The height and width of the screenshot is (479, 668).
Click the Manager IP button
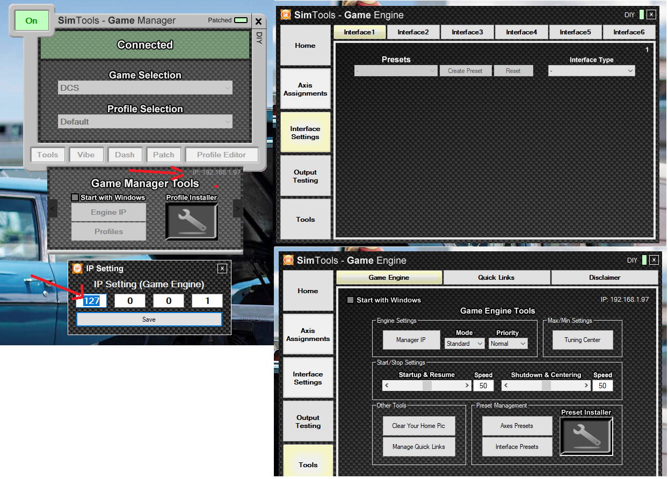coord(411,340)
